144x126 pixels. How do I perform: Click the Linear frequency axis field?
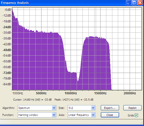tap(79, 115)
